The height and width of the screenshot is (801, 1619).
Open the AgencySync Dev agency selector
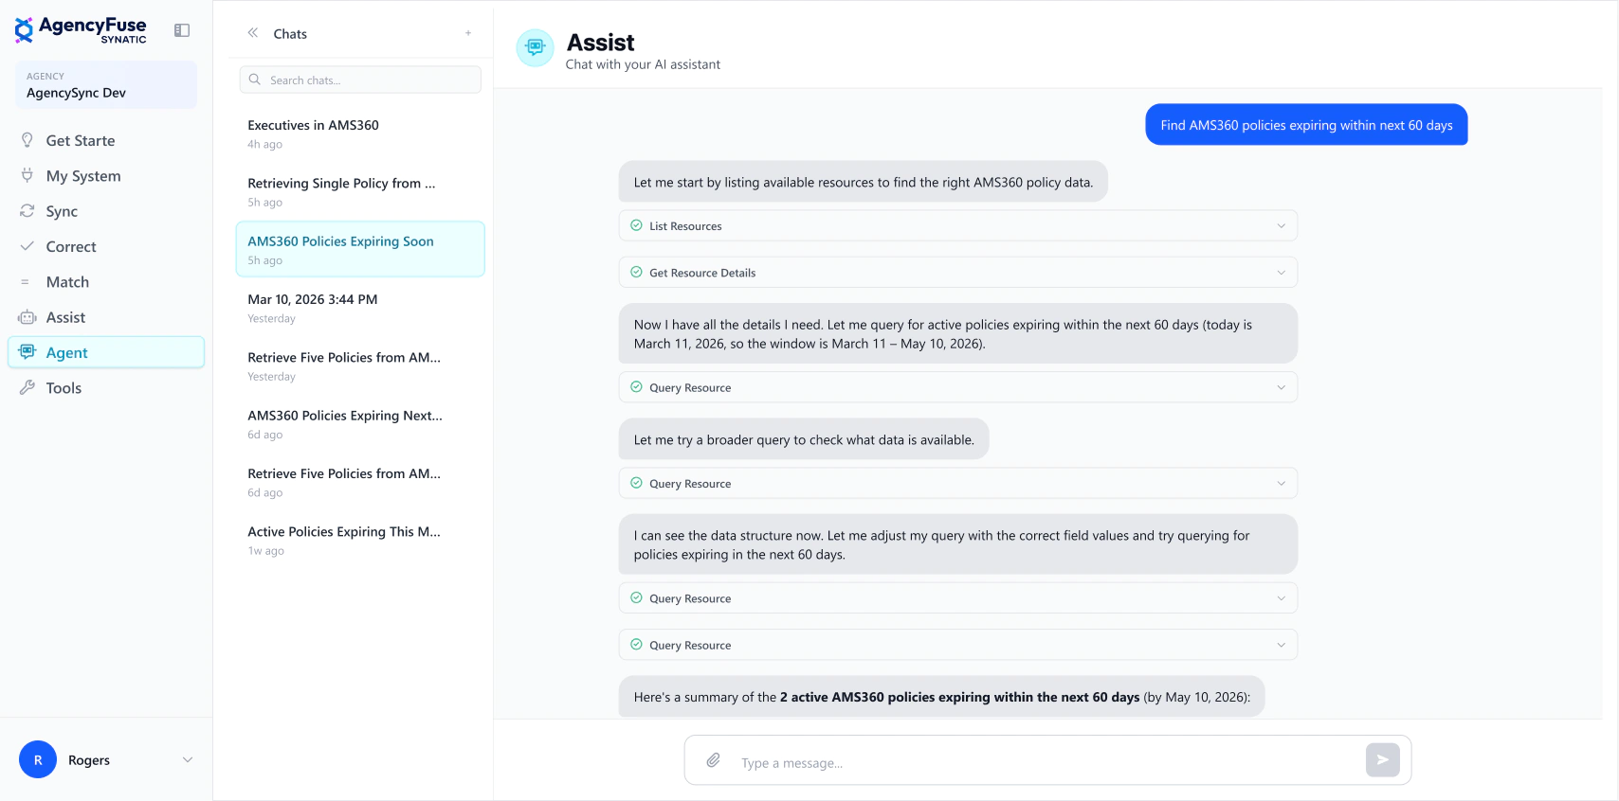click(106, 85)
